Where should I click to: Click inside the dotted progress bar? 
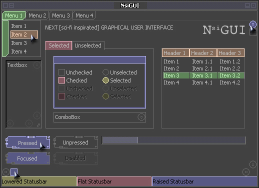click(x=173, y=140)
